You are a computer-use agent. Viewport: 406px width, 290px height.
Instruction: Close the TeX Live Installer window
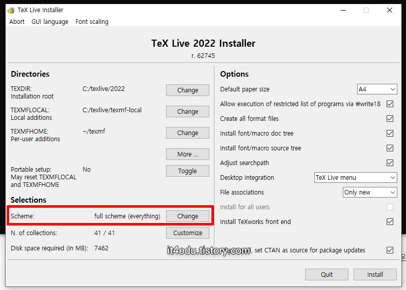coord(389,10)
